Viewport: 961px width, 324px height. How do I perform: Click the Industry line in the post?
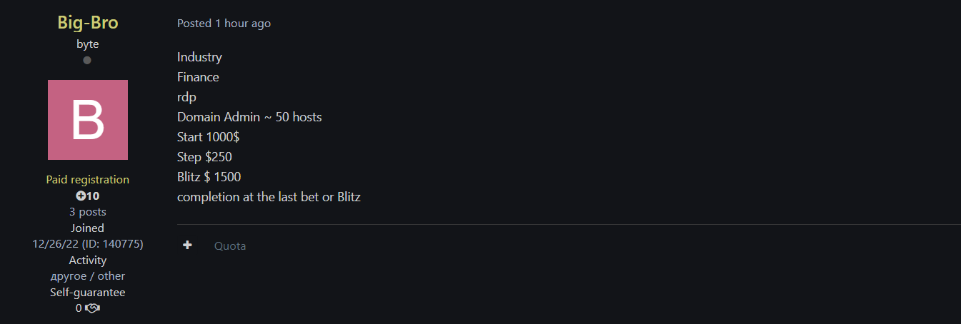click(x=199, y=57)
